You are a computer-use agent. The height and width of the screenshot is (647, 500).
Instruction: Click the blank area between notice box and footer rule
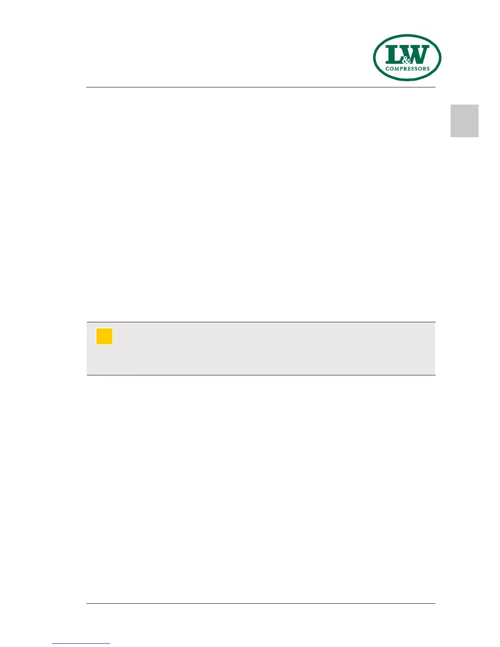coord(261,490)
